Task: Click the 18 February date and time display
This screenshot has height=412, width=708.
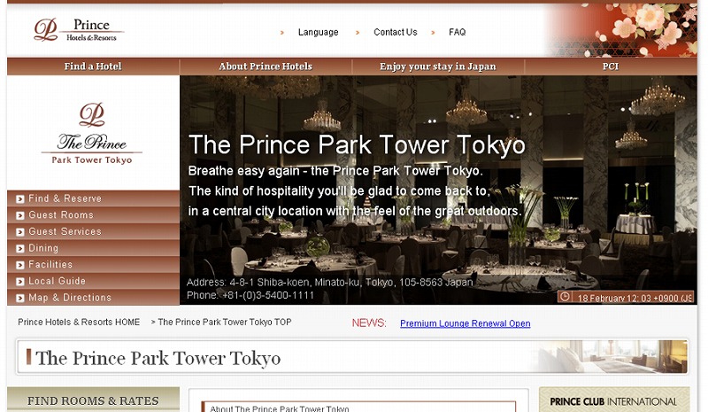Action: (635, 298)
